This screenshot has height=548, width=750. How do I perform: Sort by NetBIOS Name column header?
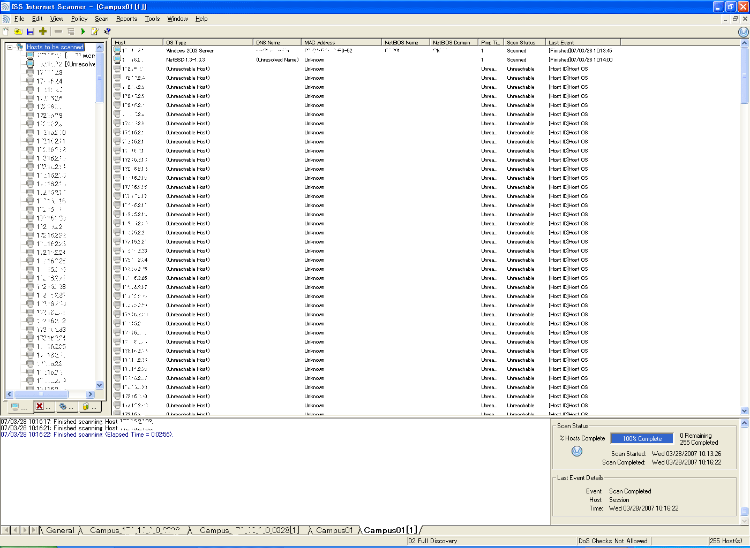(x=406, y=42)
